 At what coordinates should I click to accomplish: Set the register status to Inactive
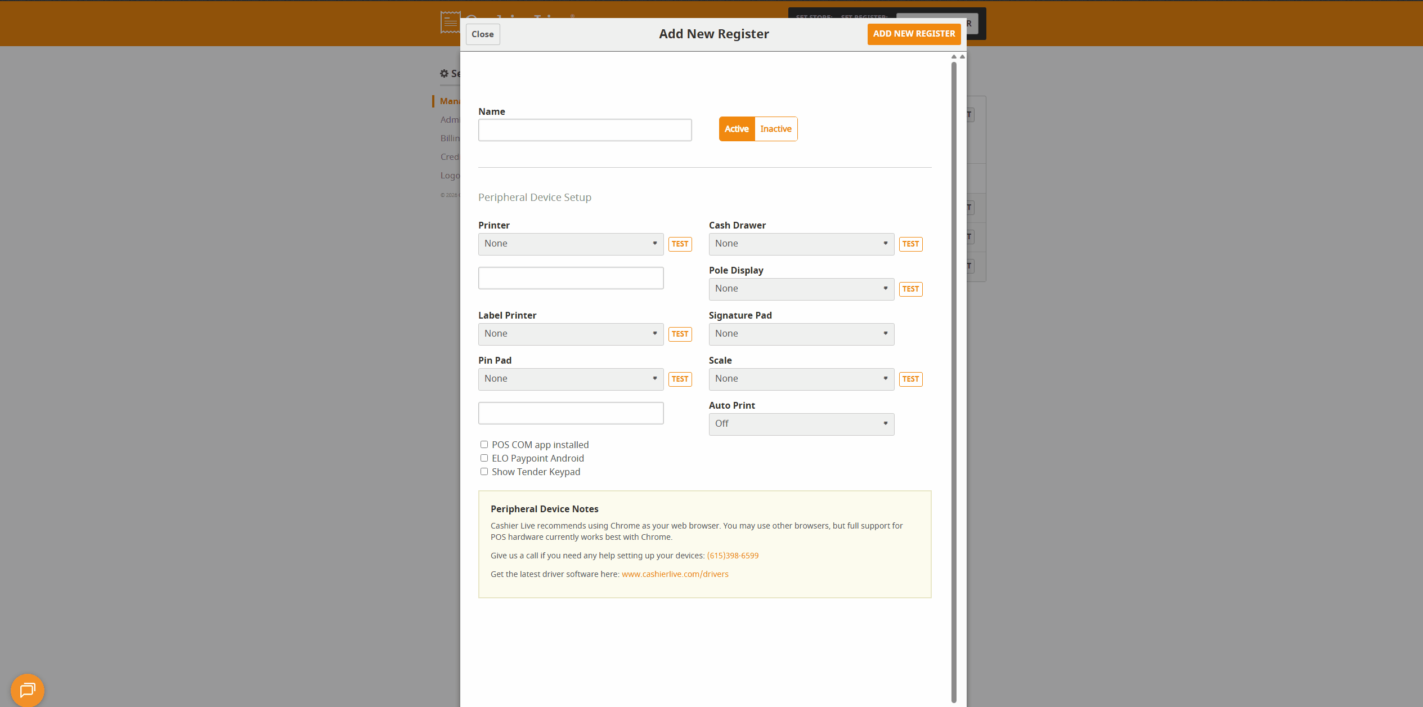[775, 128]
